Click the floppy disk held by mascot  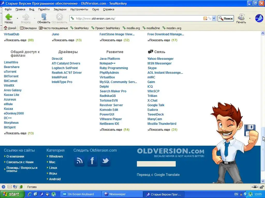pyautogui.click(x=250, y=130)
